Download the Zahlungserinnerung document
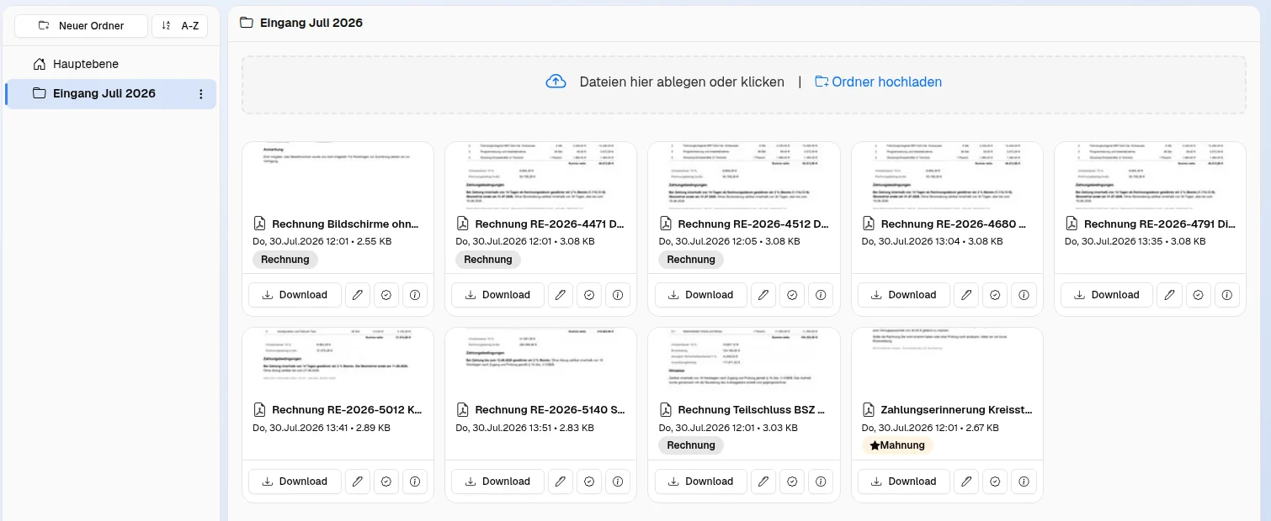The width and height of the screenshot is (1271, 521). pyautogui.click(x=904, y=482)
